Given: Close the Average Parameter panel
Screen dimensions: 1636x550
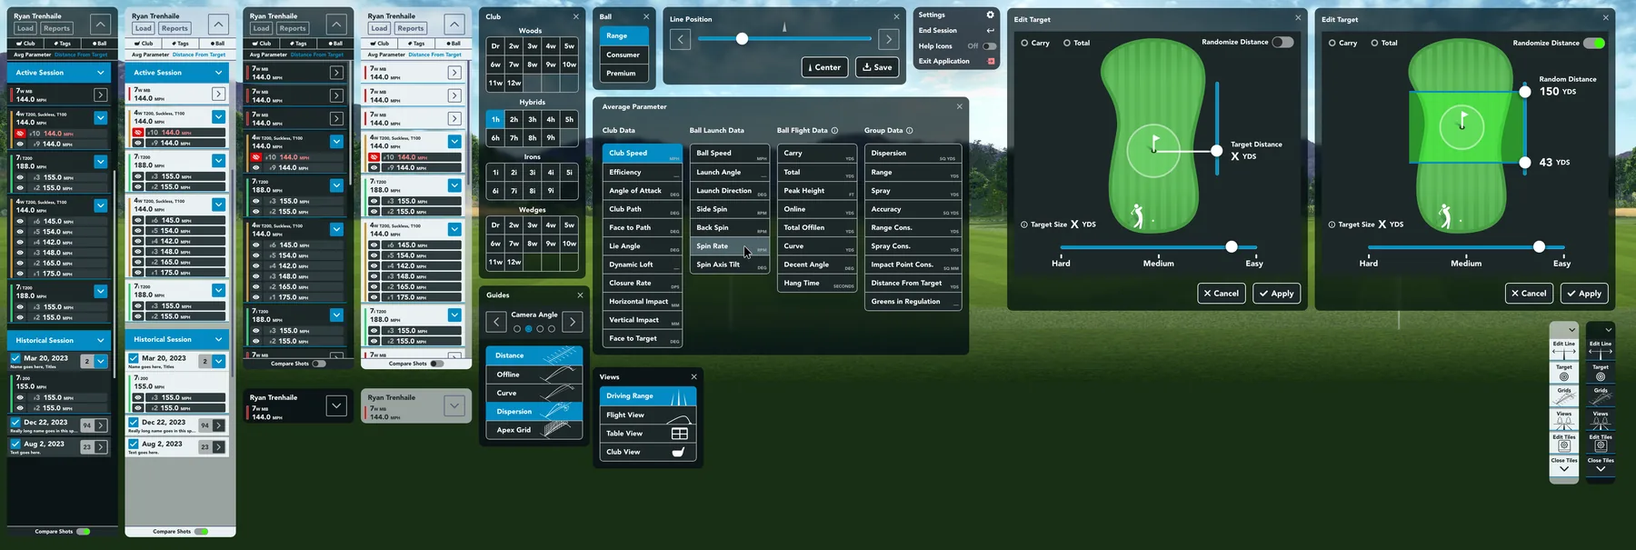Looking at the screenshot, I should (x=959, y=106).
